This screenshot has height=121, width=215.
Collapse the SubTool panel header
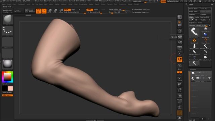click(193, 70)
